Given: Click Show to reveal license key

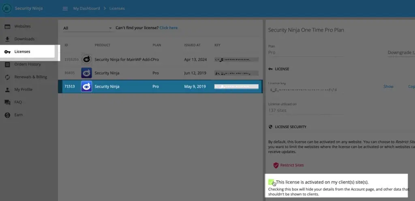Looking at the screenshot, I should (388, 86).
